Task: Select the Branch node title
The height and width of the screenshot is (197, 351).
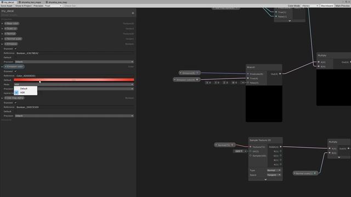Action: 251,67
